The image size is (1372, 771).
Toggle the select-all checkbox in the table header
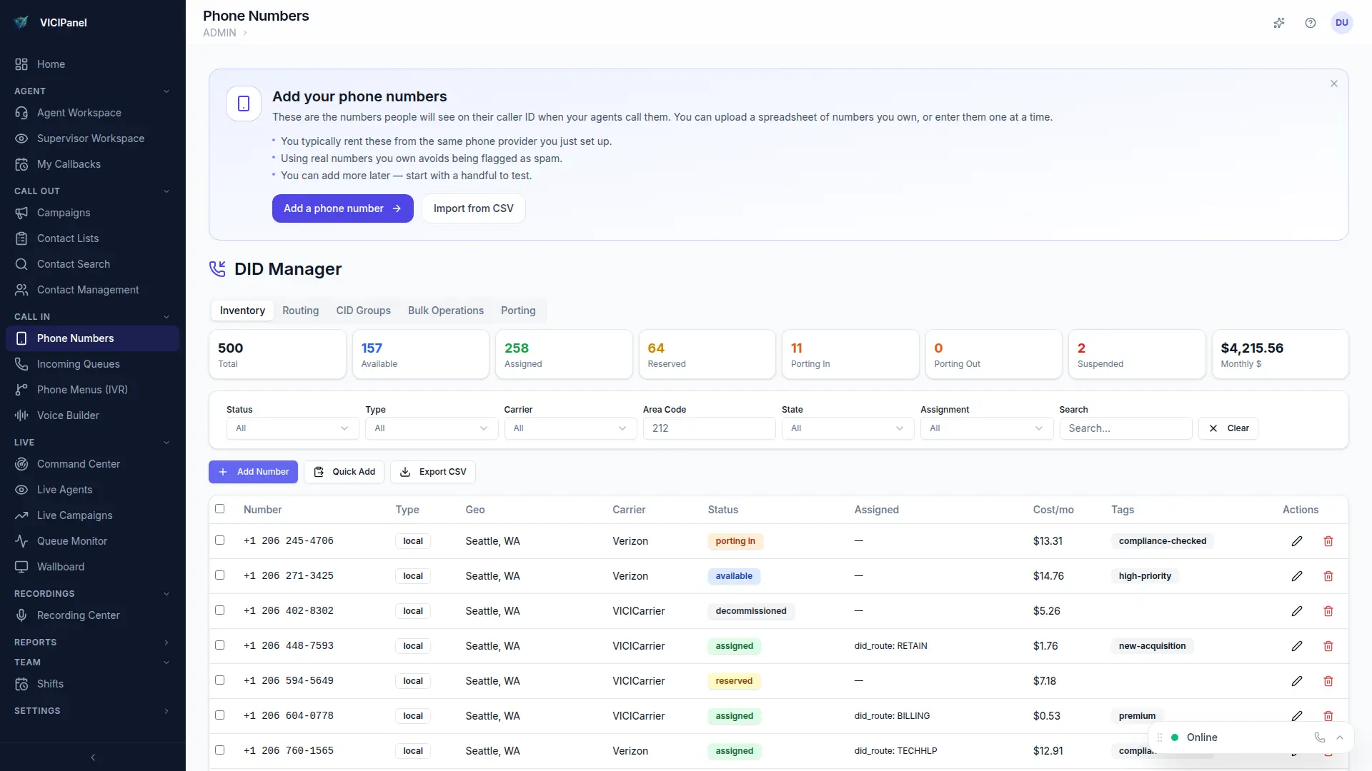(x=220, y=509)
